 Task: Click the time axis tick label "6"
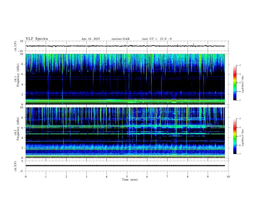[x=147, y=177]
